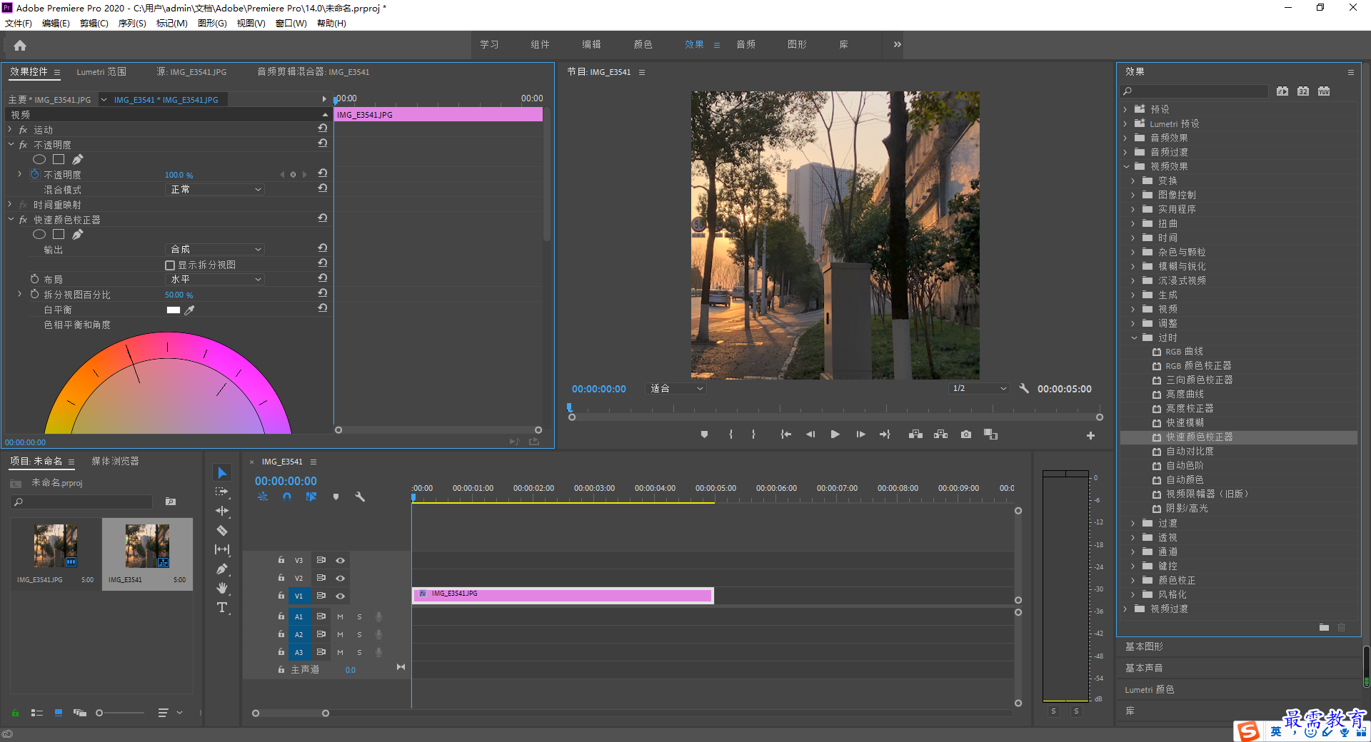The height and width of the screenshot is (742, 1371).
Task: Collapse the 视频效果 folder
Action: (x=1127, y=166)
